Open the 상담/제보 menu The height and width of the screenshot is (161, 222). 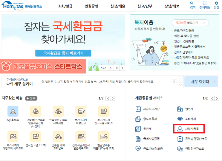tap(172, 6)
